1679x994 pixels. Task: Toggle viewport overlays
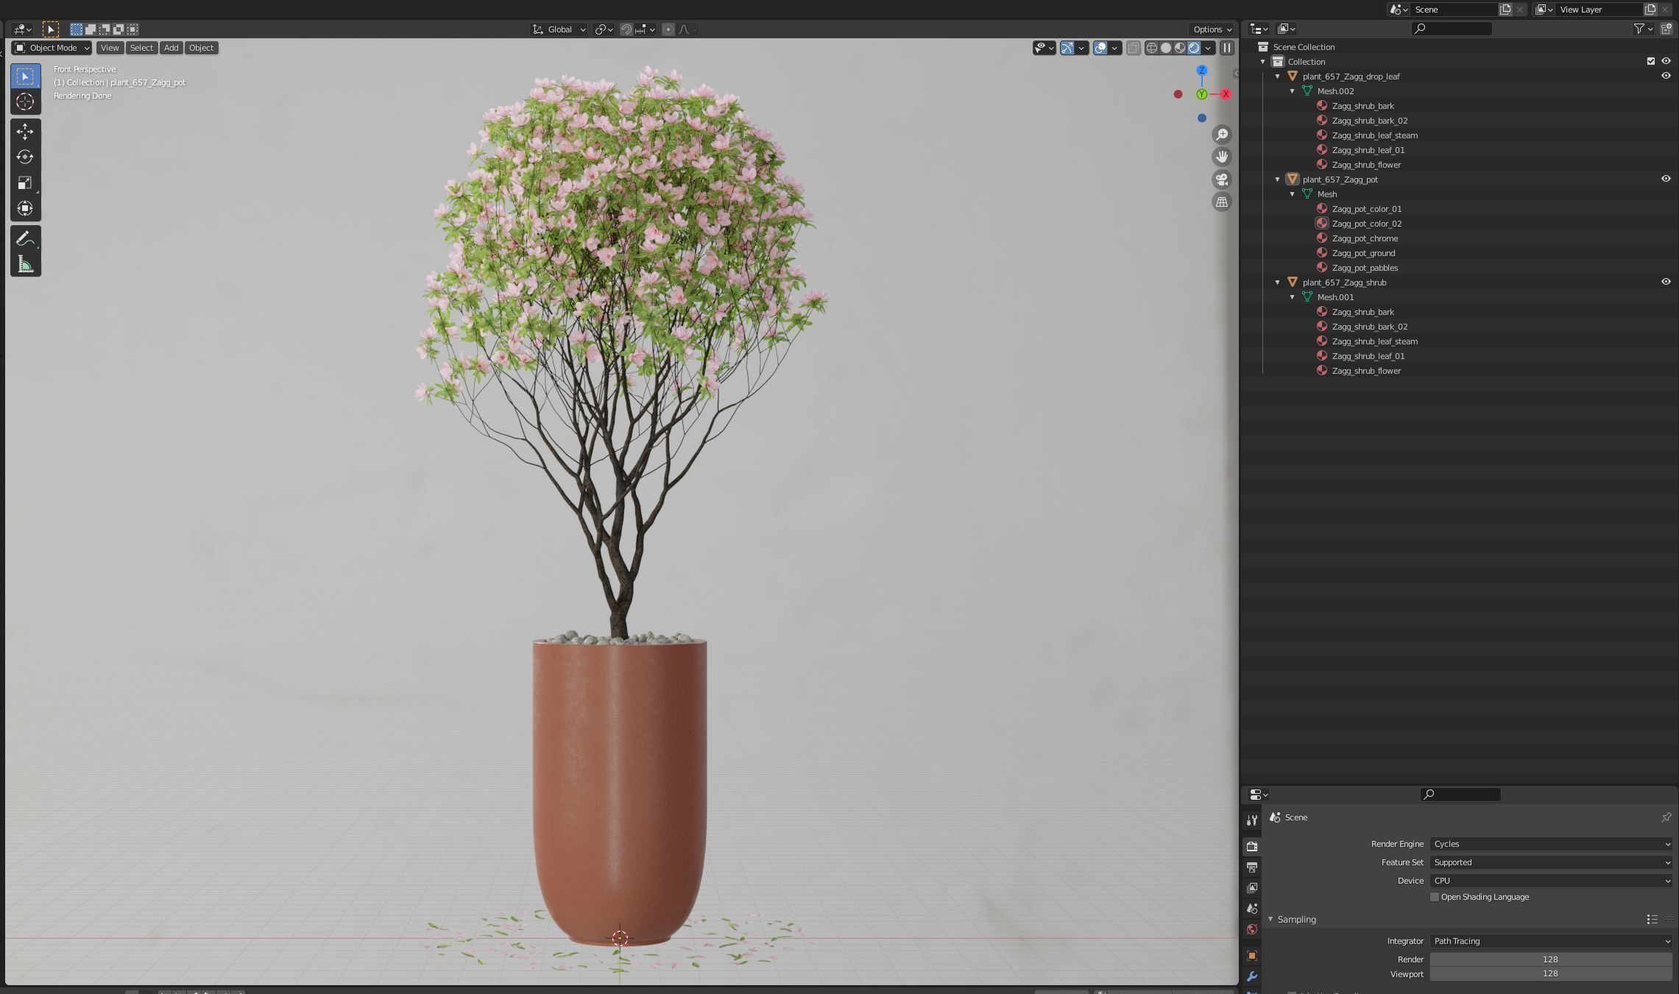click(x=1100, y=48)
